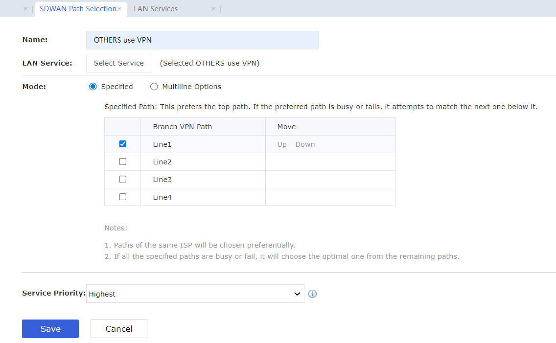The height and width of the screenshot is (343, 556).
Task: Choose the Multiline Options mode
Action: click(154, 87)
